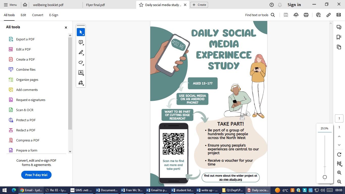The image size is (345, 194).
Task: Click the zoom out magnifier icon
Action: (339, 182)
